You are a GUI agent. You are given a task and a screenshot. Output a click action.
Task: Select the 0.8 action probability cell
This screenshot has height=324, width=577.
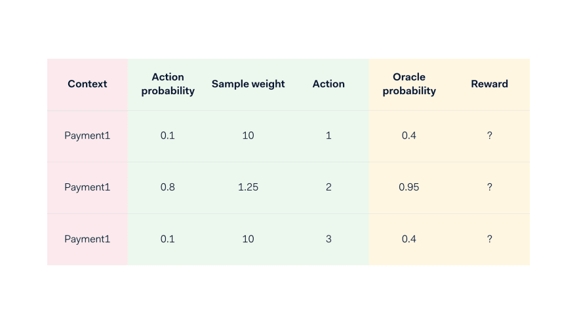[x=167, y=187]
